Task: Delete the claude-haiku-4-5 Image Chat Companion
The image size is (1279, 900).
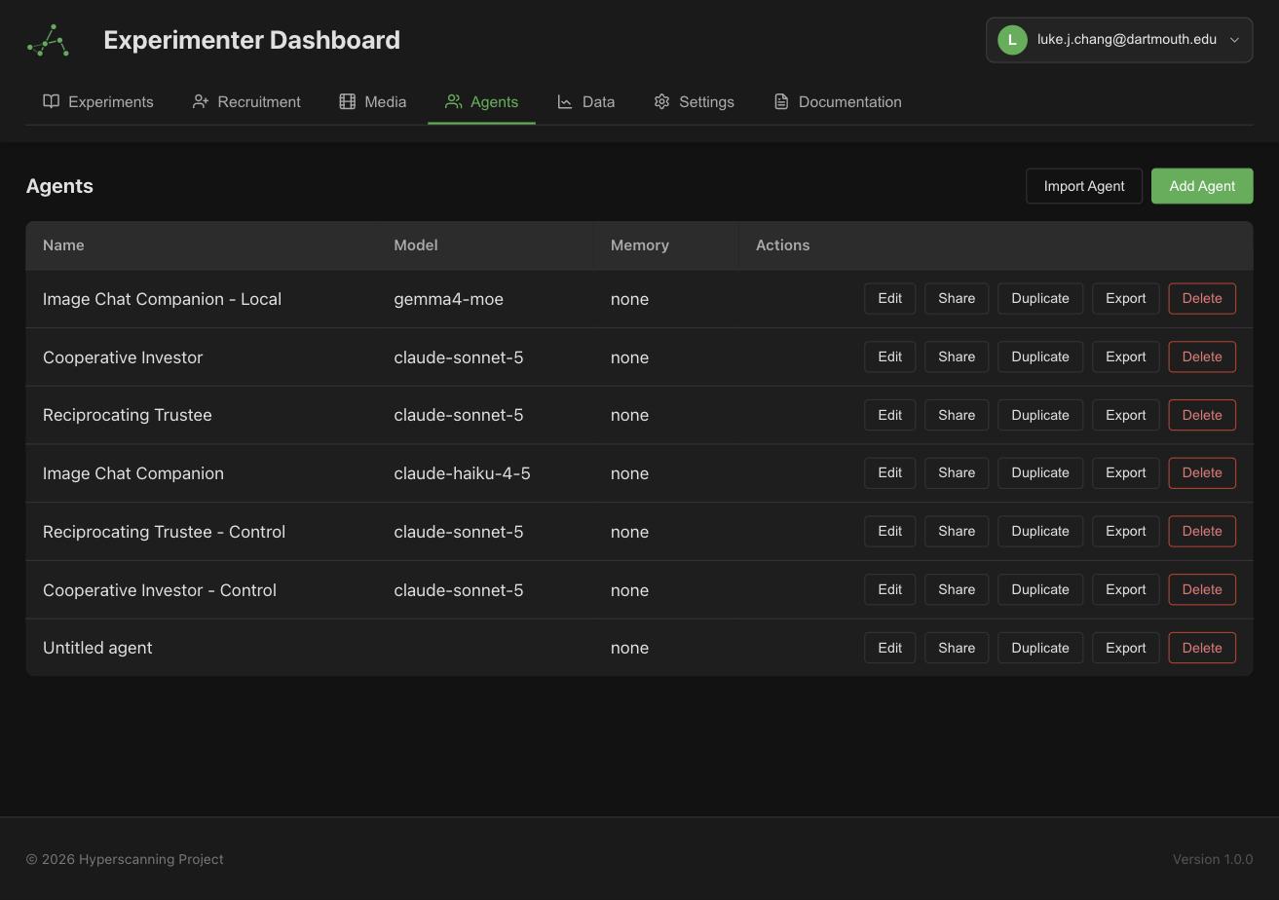Action: [x=1202, y=473]
